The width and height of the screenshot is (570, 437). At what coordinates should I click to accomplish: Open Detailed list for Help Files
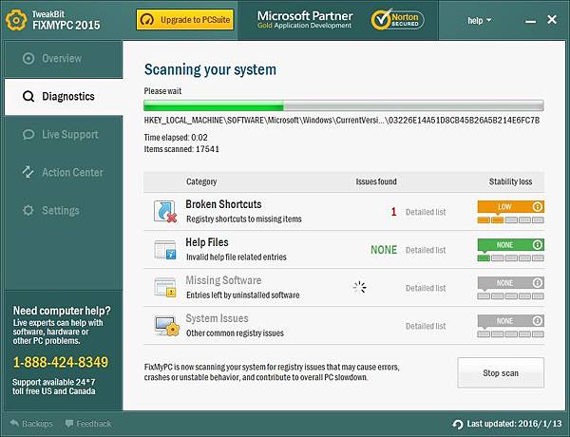[x=426, y=250]
